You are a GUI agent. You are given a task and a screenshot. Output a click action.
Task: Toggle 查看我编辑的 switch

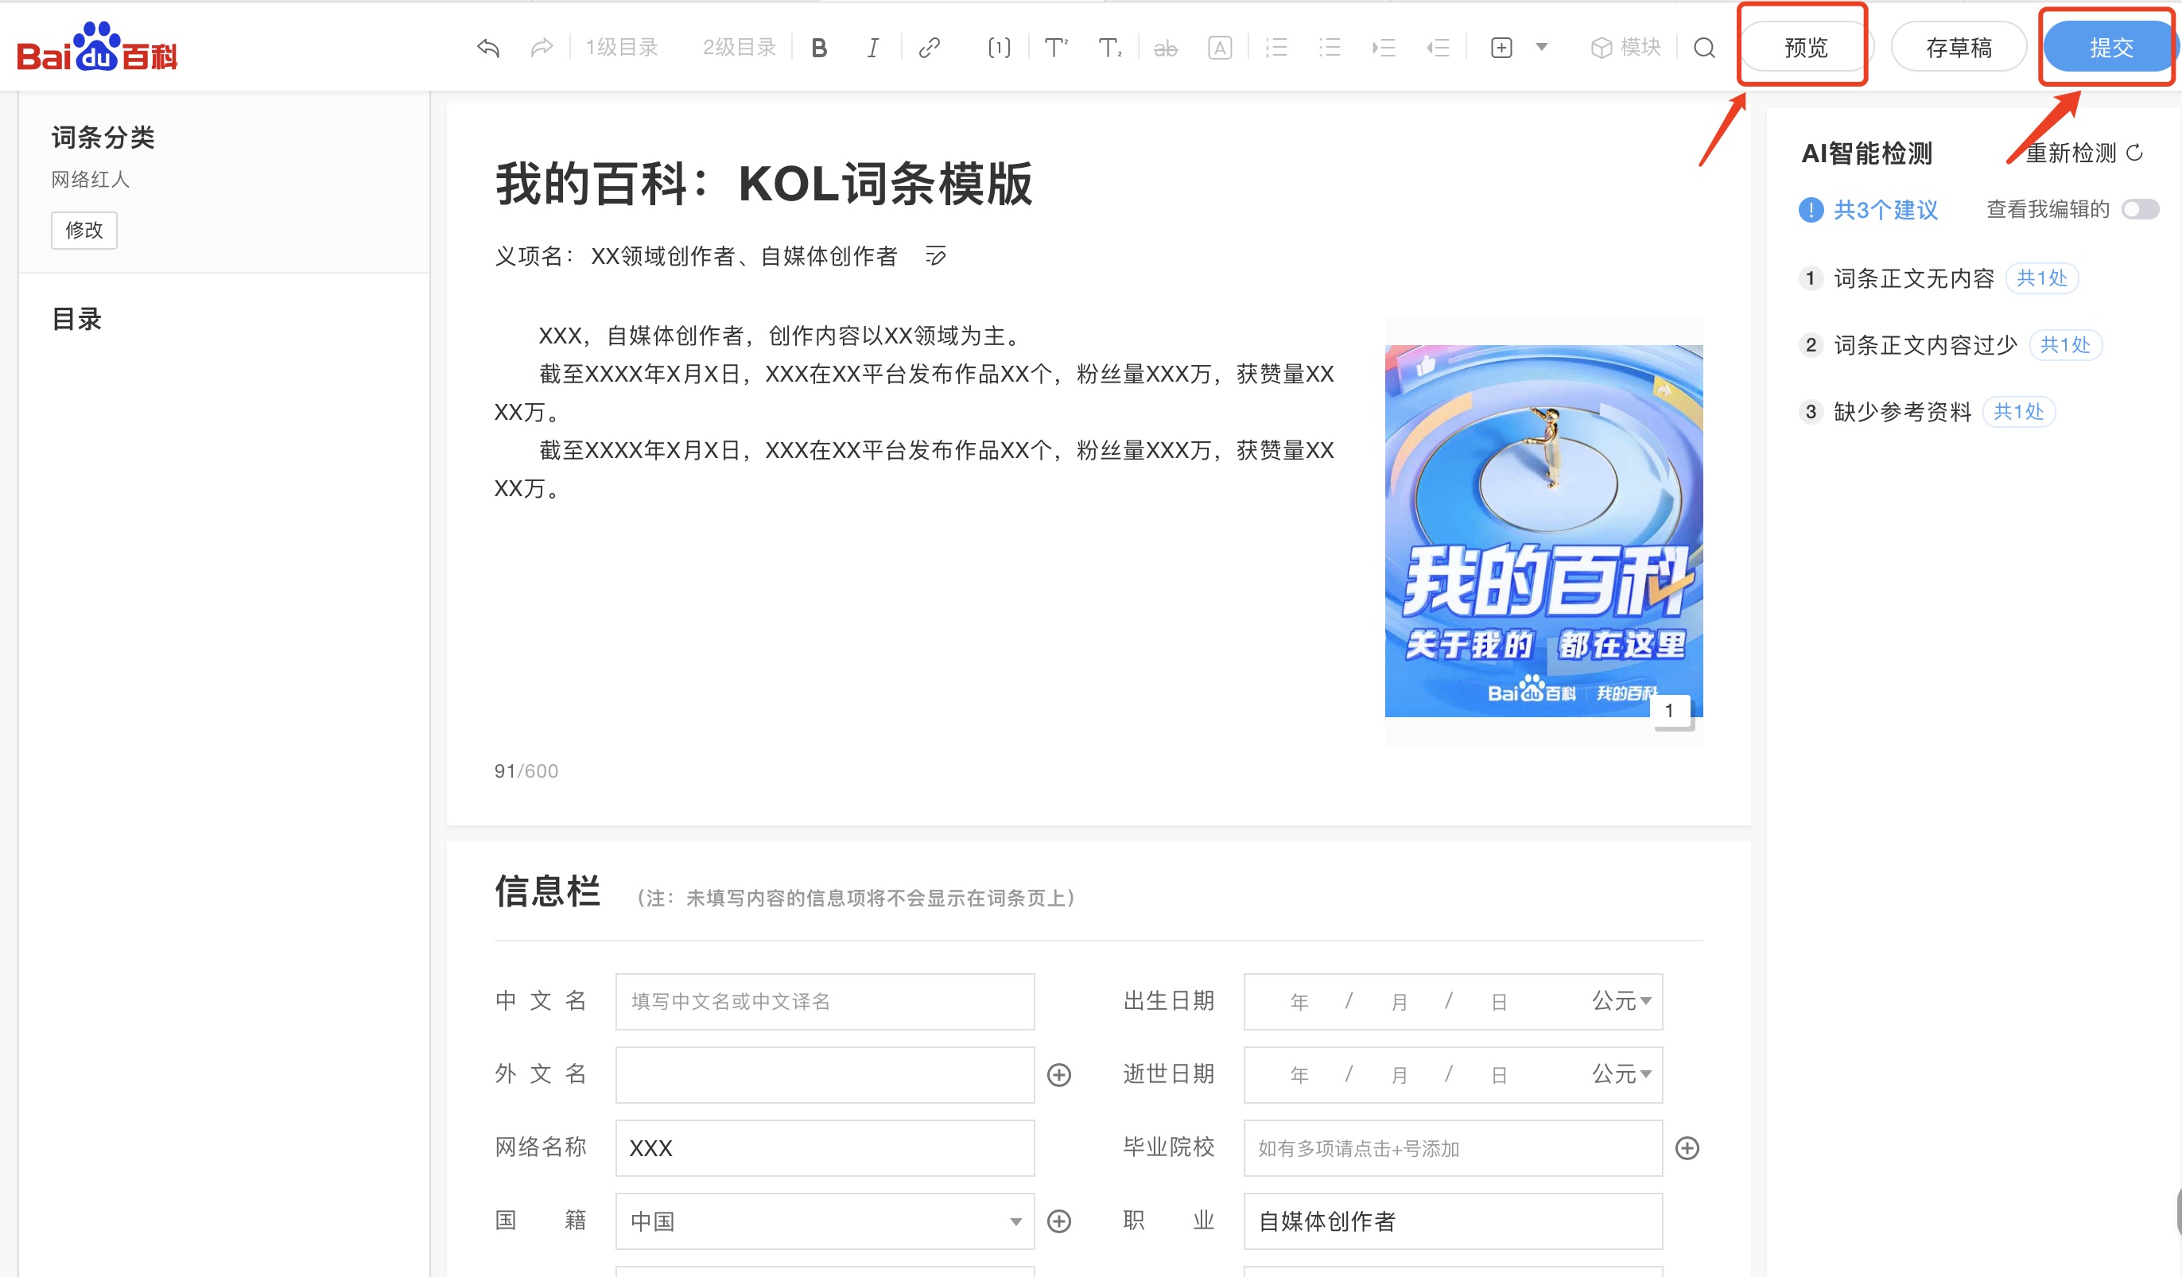[2141, 209]
